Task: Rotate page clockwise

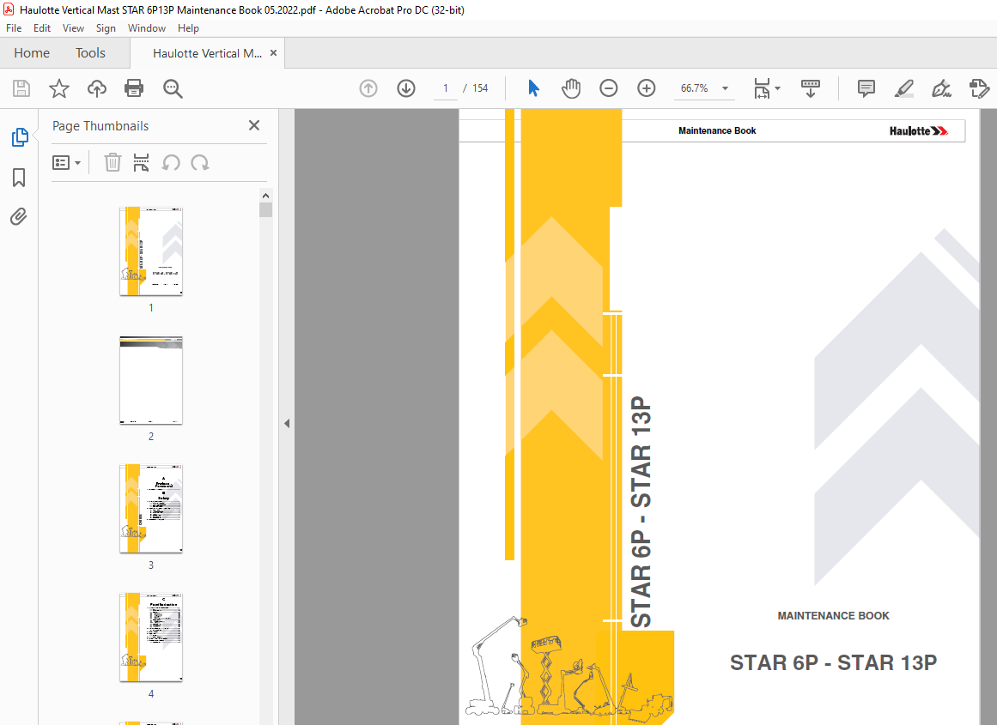Action: (199, 163)
